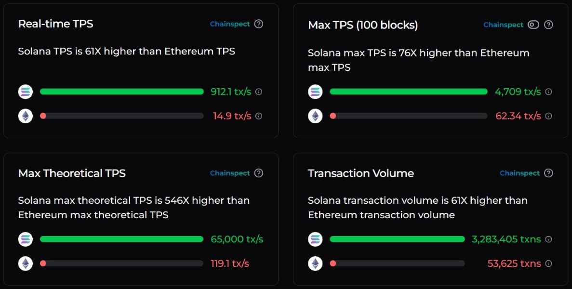This screenshot has width=572, height=289.
Task: Click Ethereum logo in Max Theoretical TPS card
Action: tap(26, 263)
